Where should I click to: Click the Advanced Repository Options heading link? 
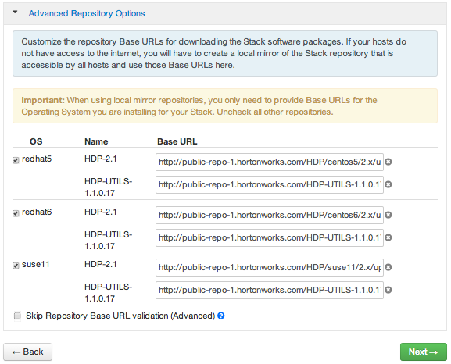(x=87, y=13)
